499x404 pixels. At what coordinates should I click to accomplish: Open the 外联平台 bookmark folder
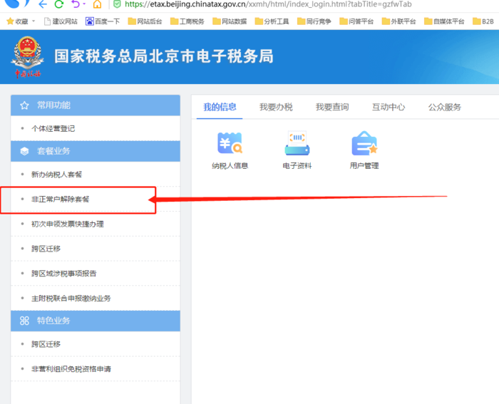click(398, 21)
